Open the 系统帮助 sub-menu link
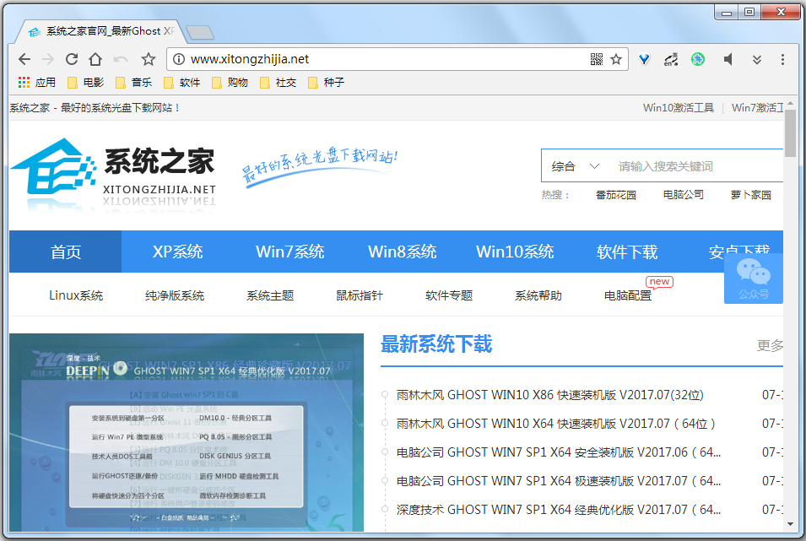The image size is (806, 541). tap(538, 295)
